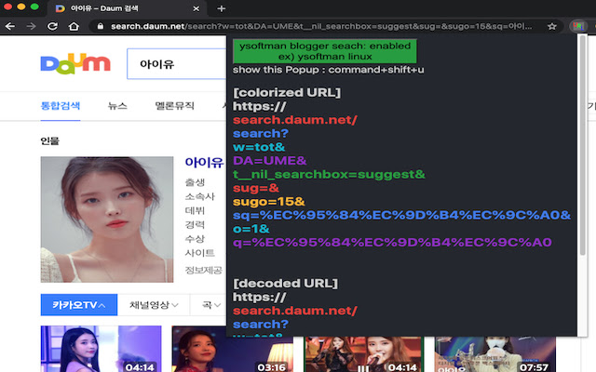Expand the 곡 dropdown
596x372 pixels.
211,304
